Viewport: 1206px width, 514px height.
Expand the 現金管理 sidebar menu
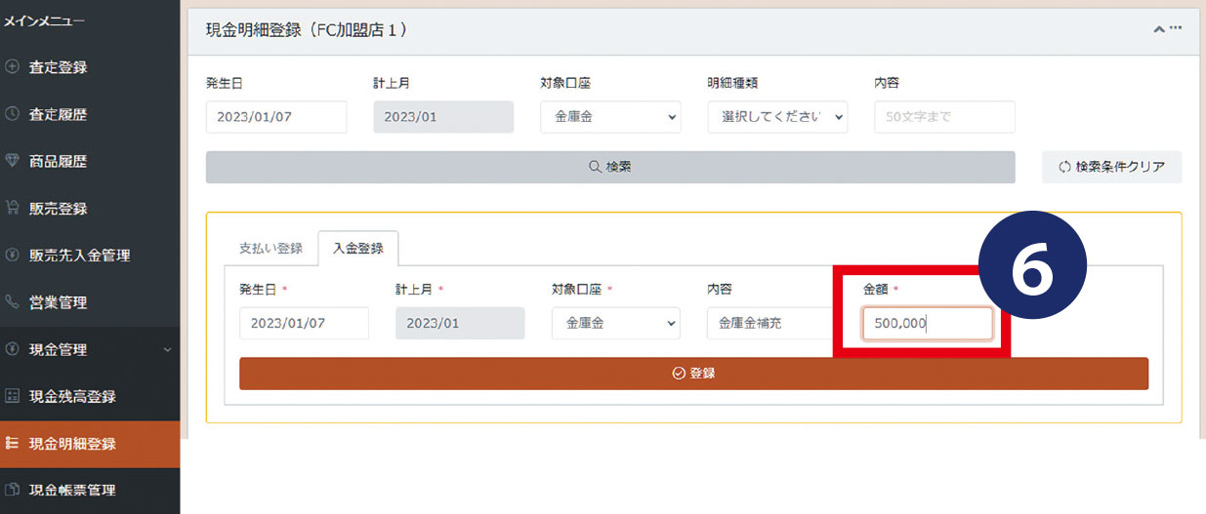point(90,349)
